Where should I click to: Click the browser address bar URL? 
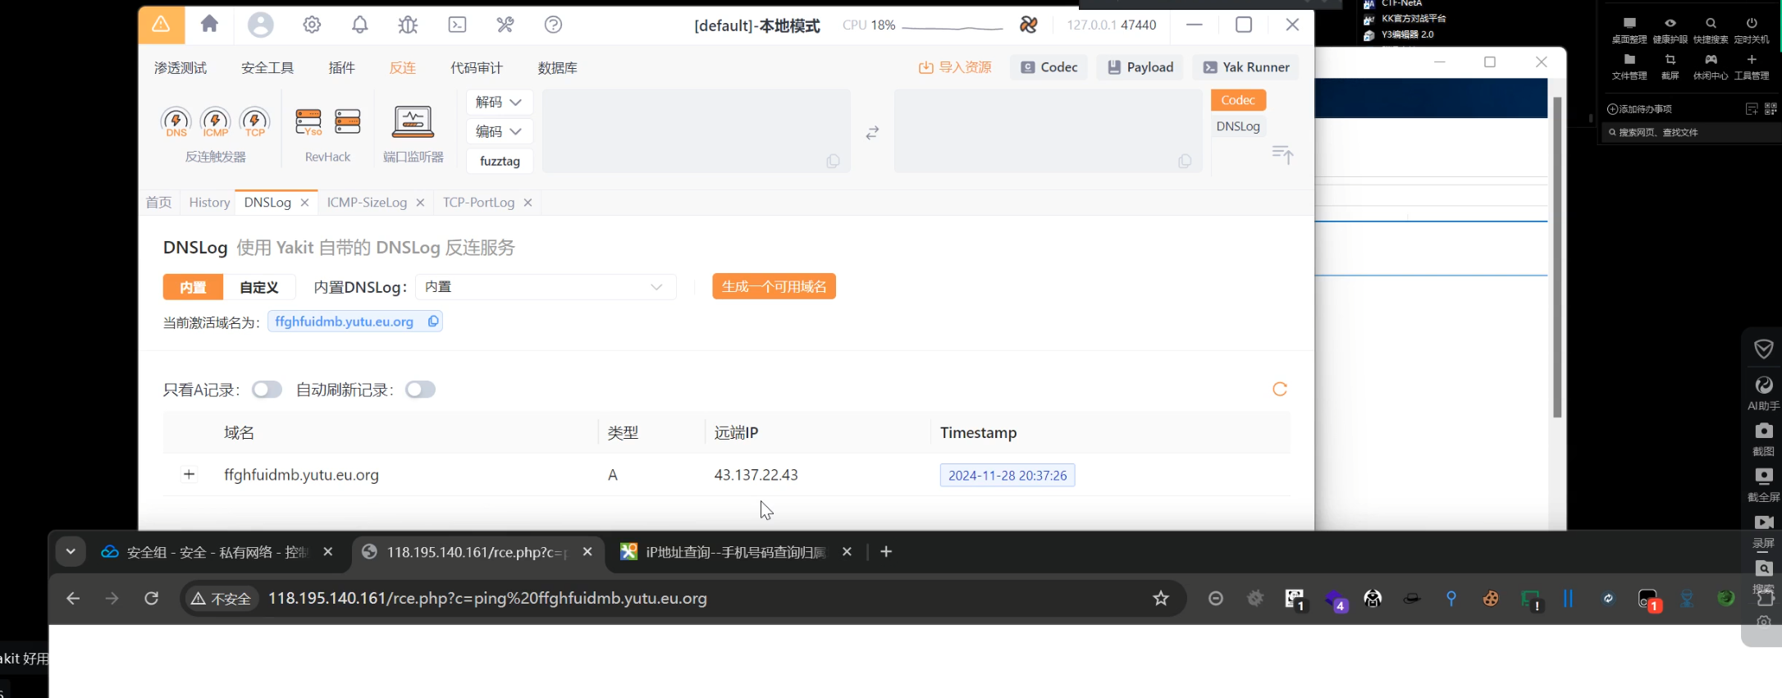tap(487, 598)
